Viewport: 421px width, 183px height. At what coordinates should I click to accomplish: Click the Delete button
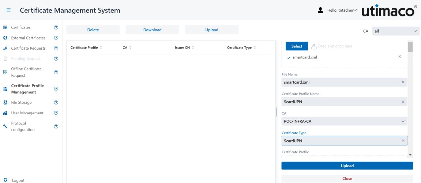[x=93, y=30]
